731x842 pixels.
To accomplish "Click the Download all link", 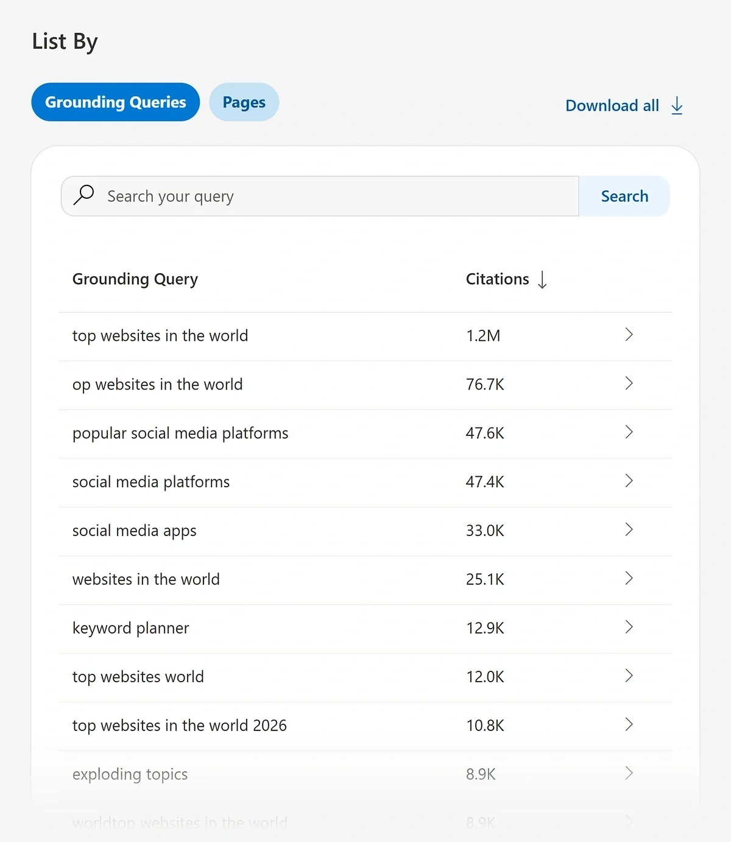I will point(612,105).
